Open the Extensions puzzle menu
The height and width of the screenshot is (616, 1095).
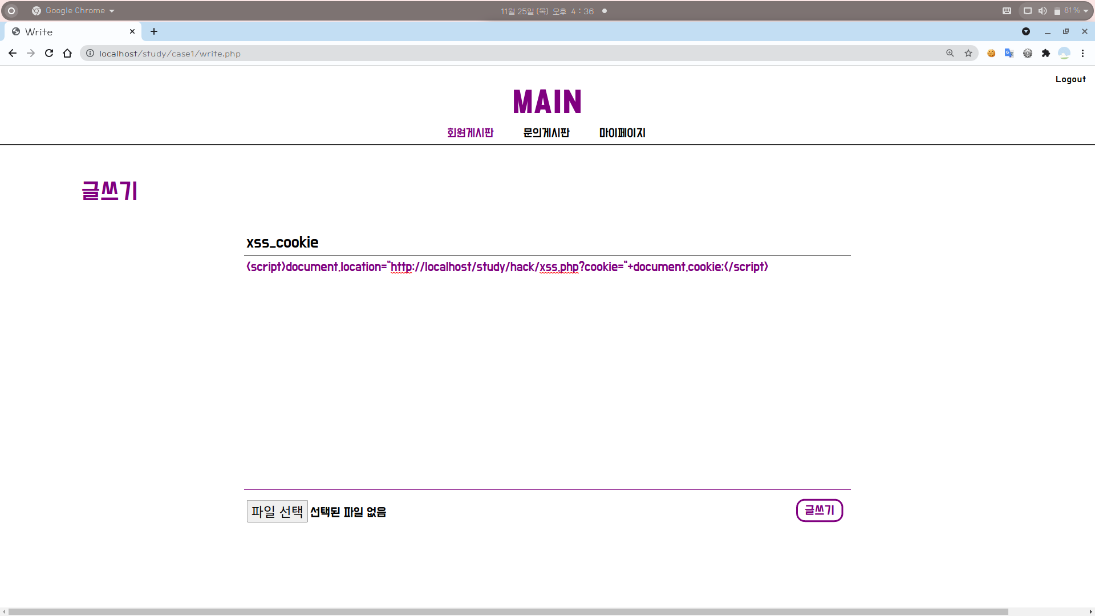pyautogui.click(x=1045, y=53)
